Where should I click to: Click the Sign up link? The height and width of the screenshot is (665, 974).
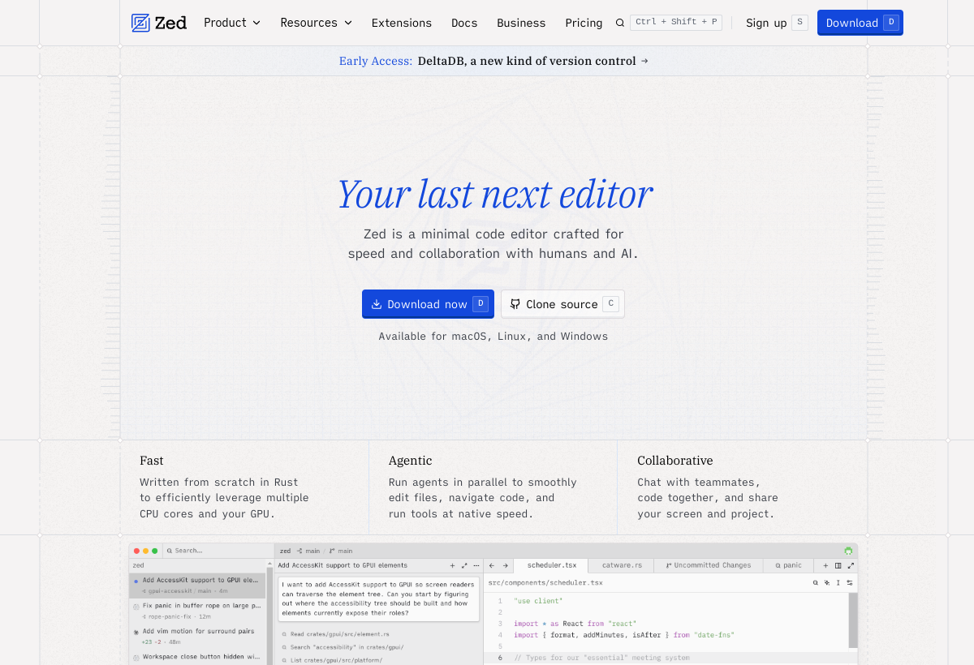coord(766,23)
